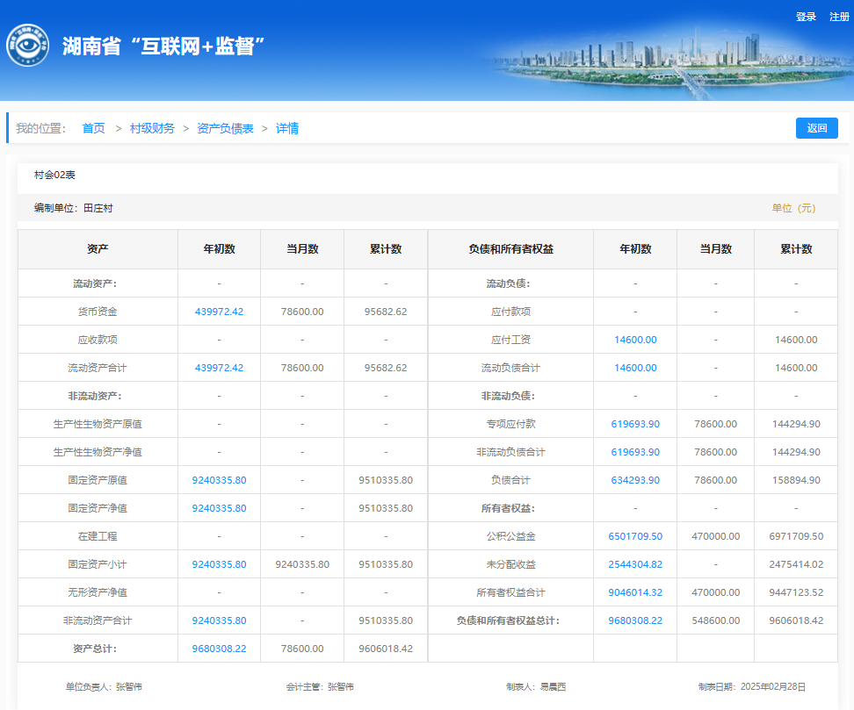Click 货币资金 累计数 95682.62 cell
This screenshot has height=710, width=854.
[386, 312]
